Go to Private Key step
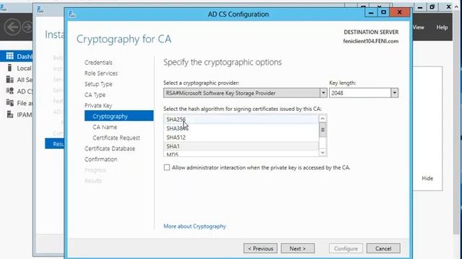Viewport: 462px width, 259px height. click(x=98, y=106)
